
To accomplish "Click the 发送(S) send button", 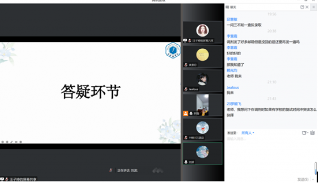I will tap(303, 180).
